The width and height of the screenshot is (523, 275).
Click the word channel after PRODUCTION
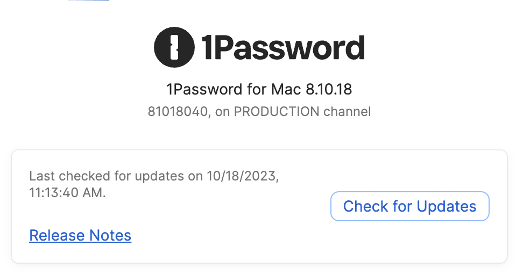[x=347, y=112]
